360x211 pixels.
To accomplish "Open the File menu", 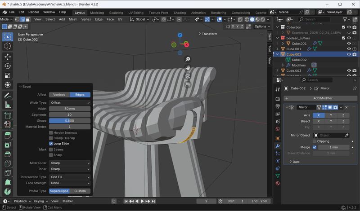I will click(x=12, y=12).
